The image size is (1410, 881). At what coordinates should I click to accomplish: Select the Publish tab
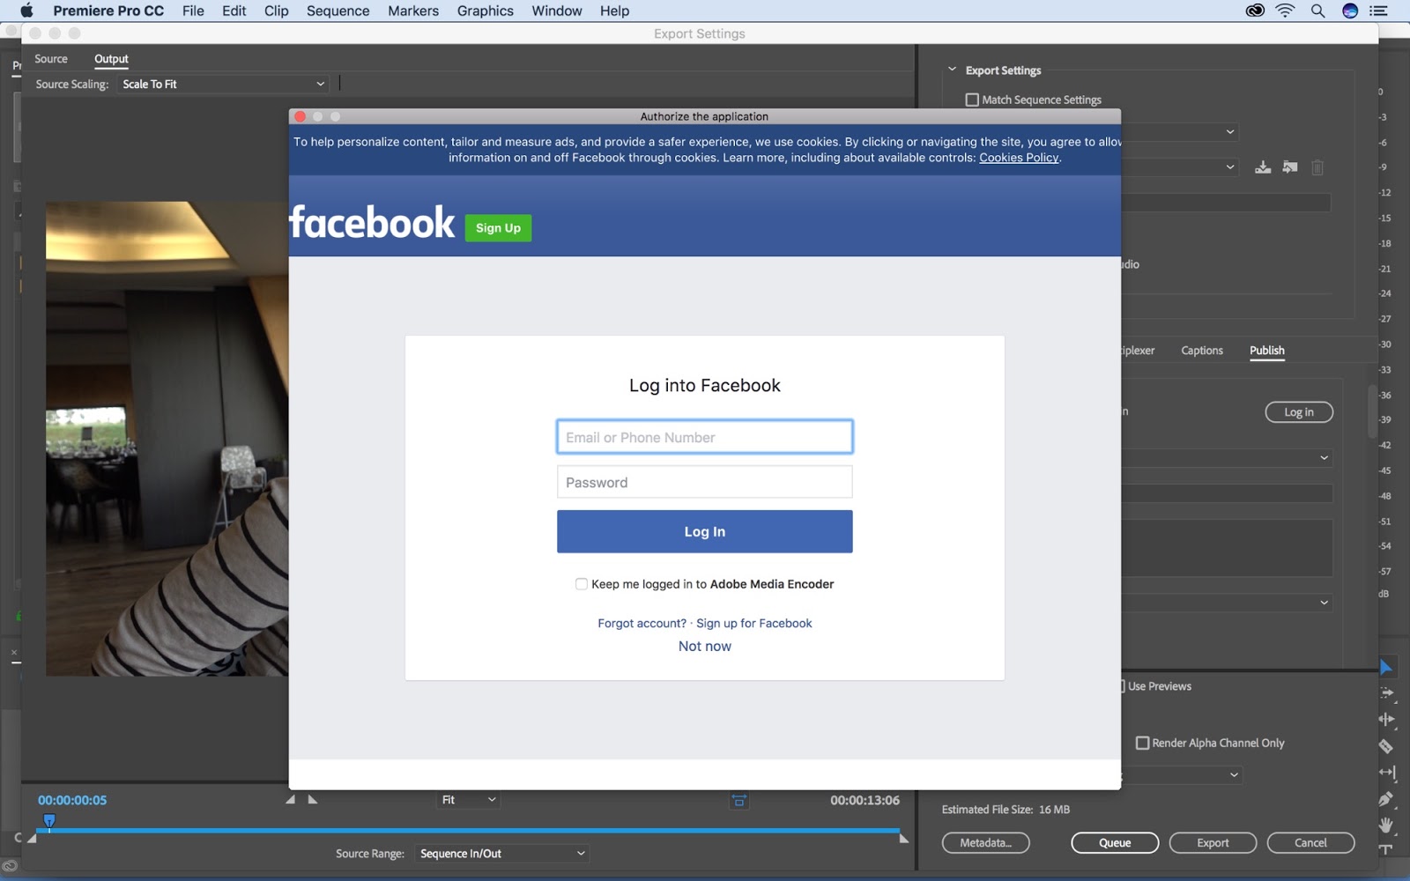tap(1267, 350)
